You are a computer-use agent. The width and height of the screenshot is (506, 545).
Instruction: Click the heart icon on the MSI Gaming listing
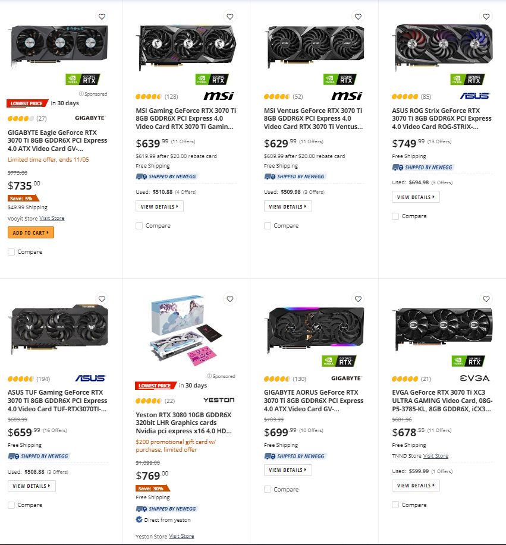tap(230, 17)
